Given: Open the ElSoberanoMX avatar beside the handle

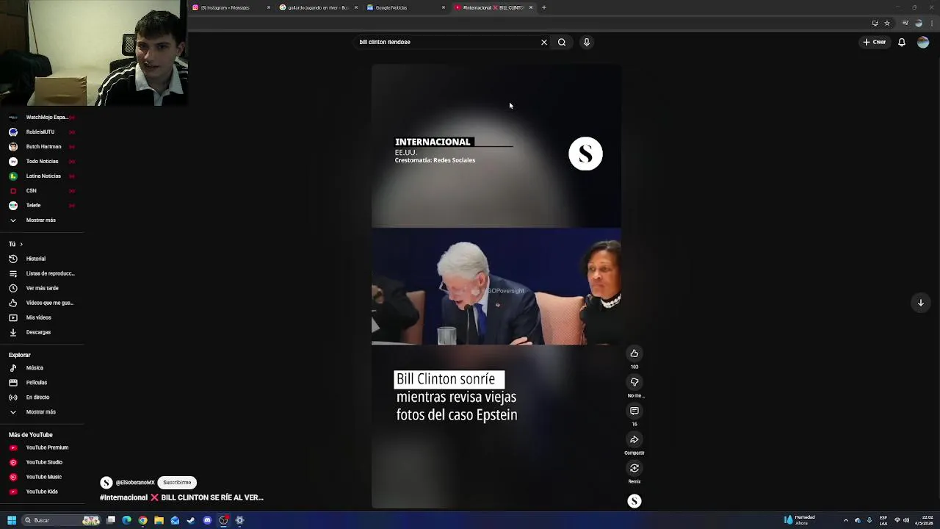Looking at the screenshot, I should point(106,483).
